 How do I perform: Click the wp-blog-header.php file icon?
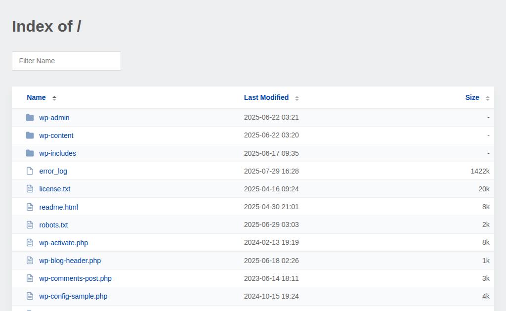click(x=30, y=260)
